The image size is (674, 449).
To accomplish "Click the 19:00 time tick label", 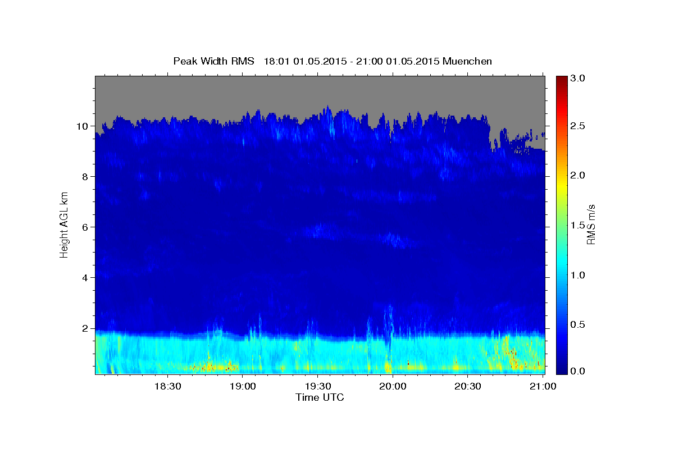I will [243, 386].
